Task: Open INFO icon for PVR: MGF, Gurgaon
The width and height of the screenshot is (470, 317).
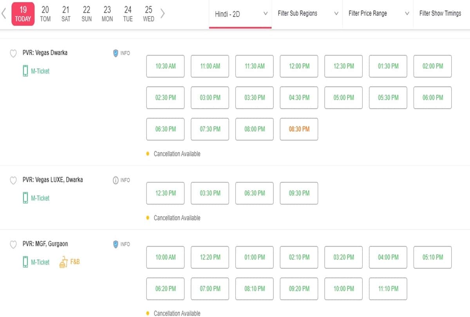Action: [116, 244]
